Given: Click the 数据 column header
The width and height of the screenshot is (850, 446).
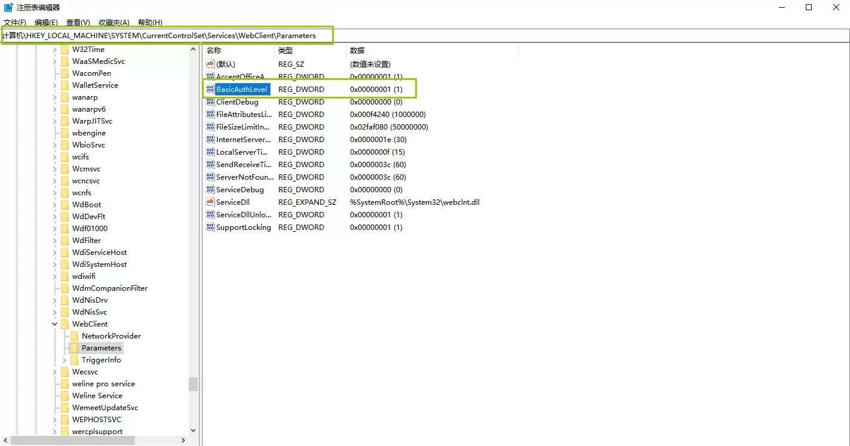Looking at the screenshot, I should point(357,51).
